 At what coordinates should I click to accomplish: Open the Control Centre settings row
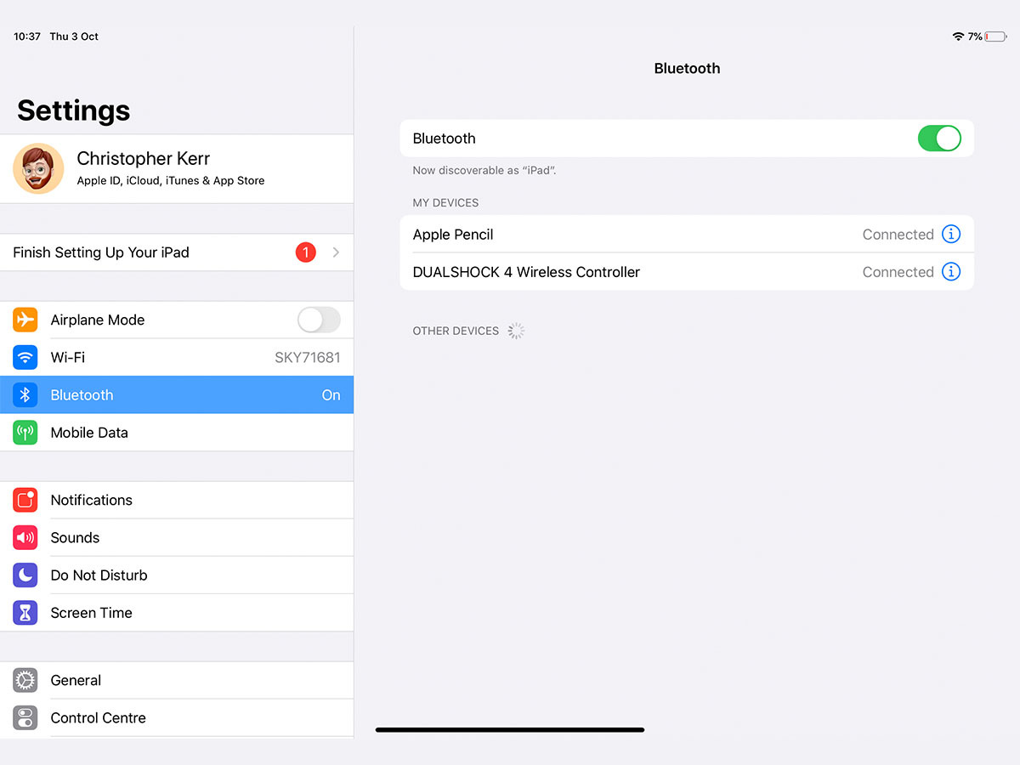177,717
